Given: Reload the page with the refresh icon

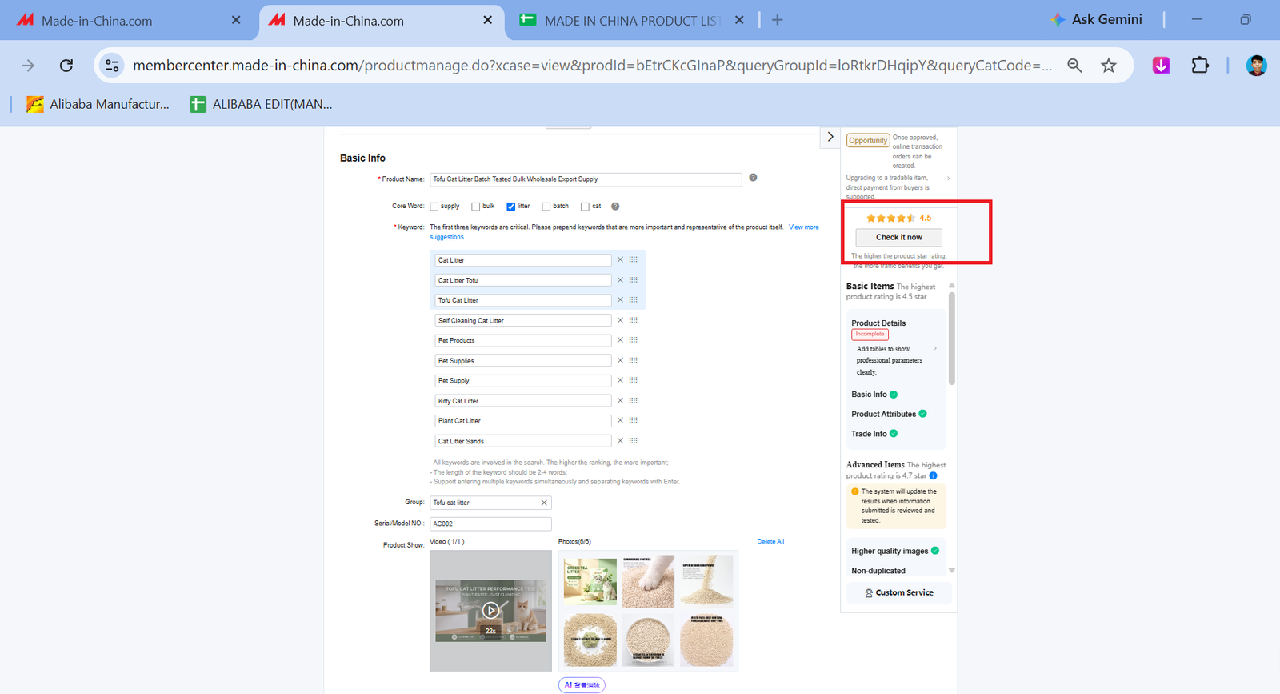Looking at the screenshot, I should 66,66.
